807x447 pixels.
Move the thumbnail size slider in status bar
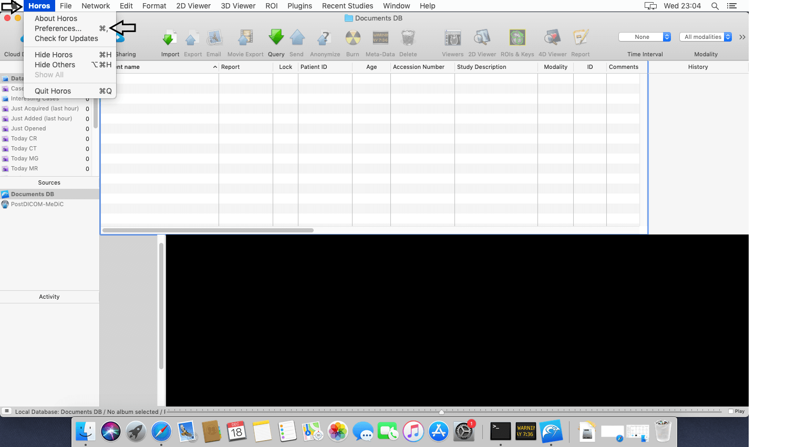coord(441,412)
